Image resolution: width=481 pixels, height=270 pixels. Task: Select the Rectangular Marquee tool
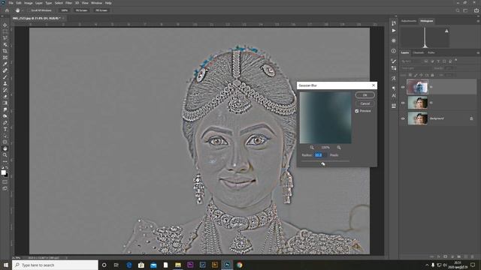pos(5,31)
